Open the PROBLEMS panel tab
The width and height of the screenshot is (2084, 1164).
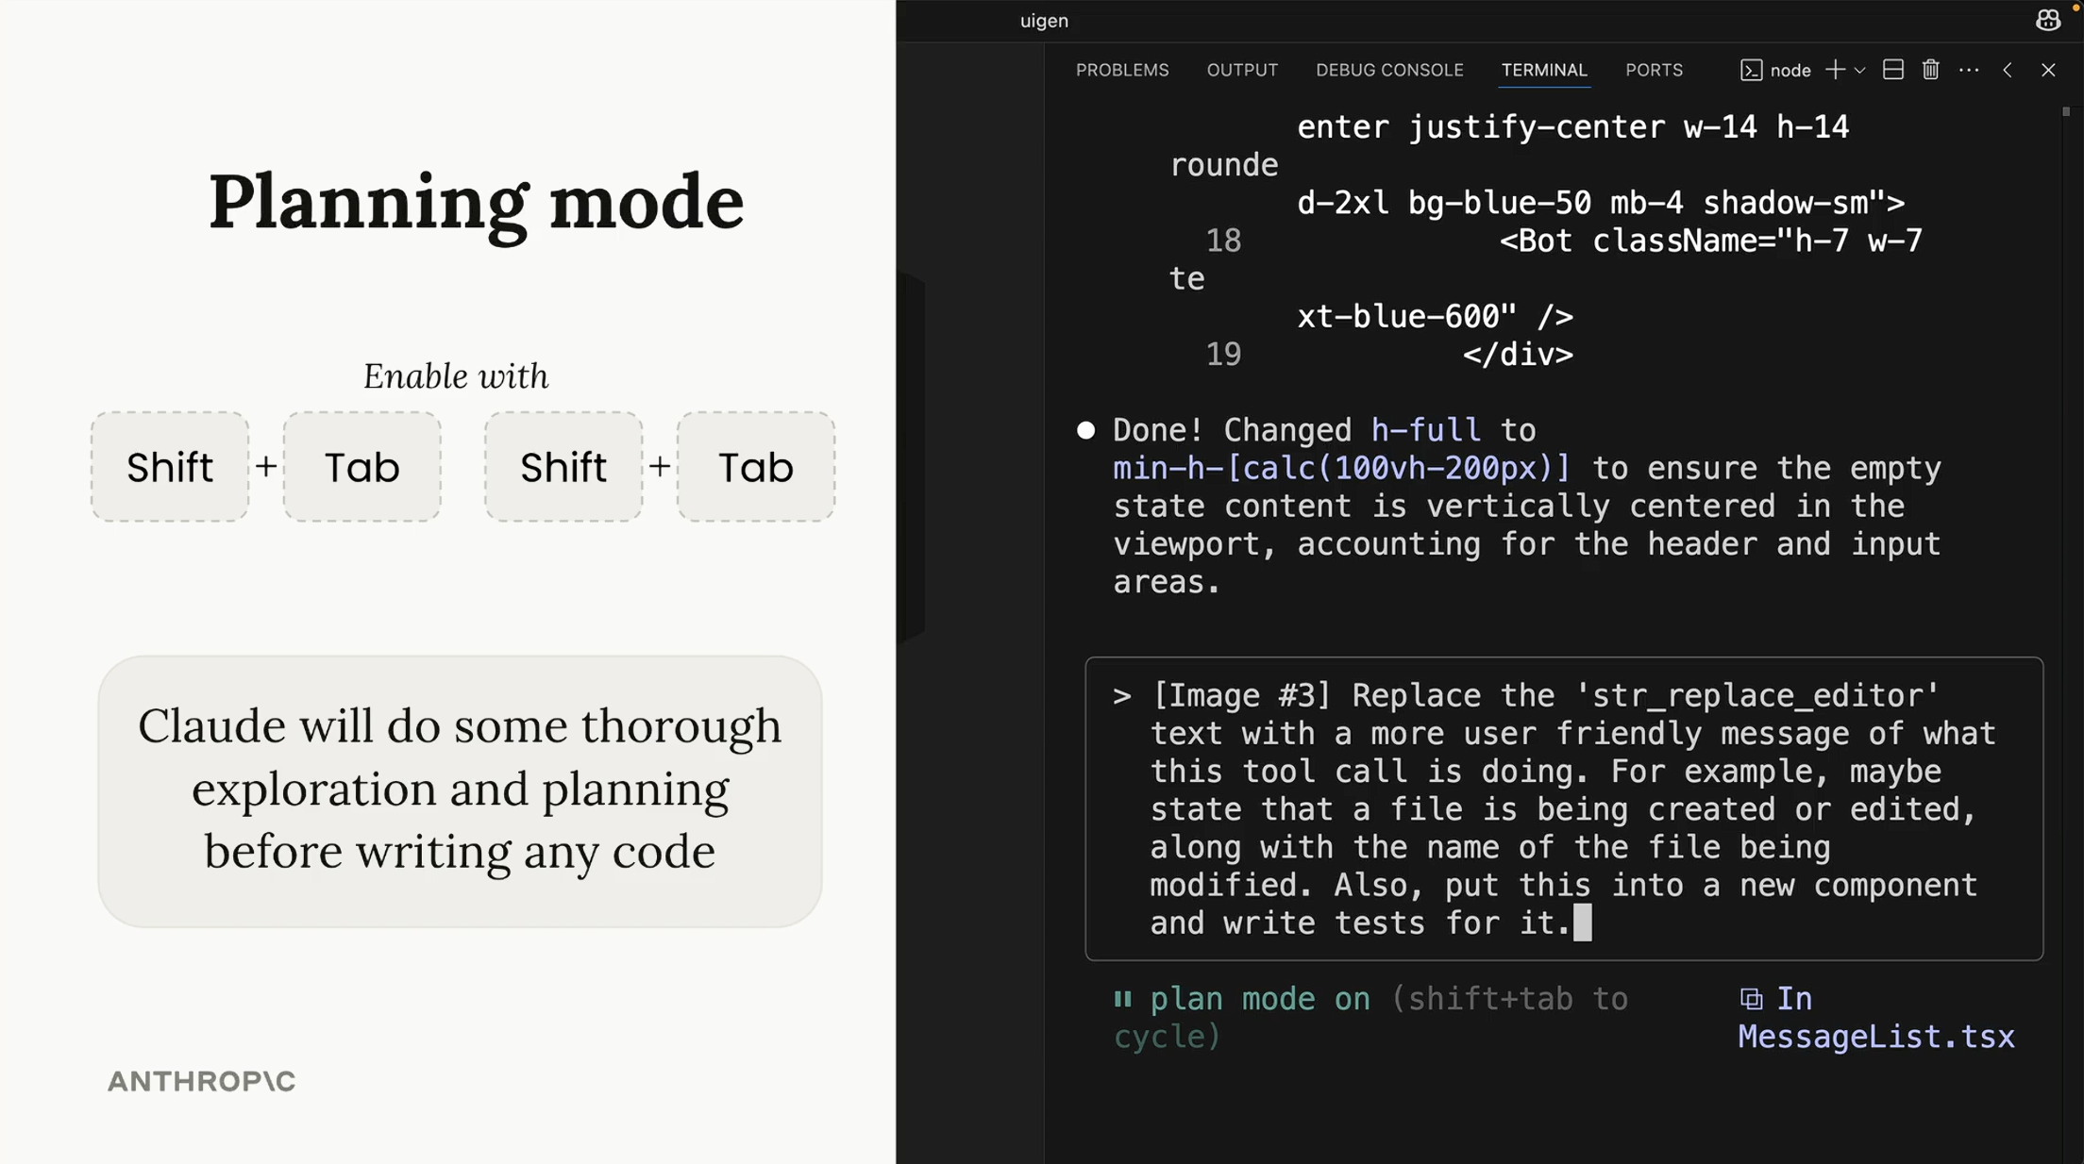pyautogui.click(x=1122, y=70)
